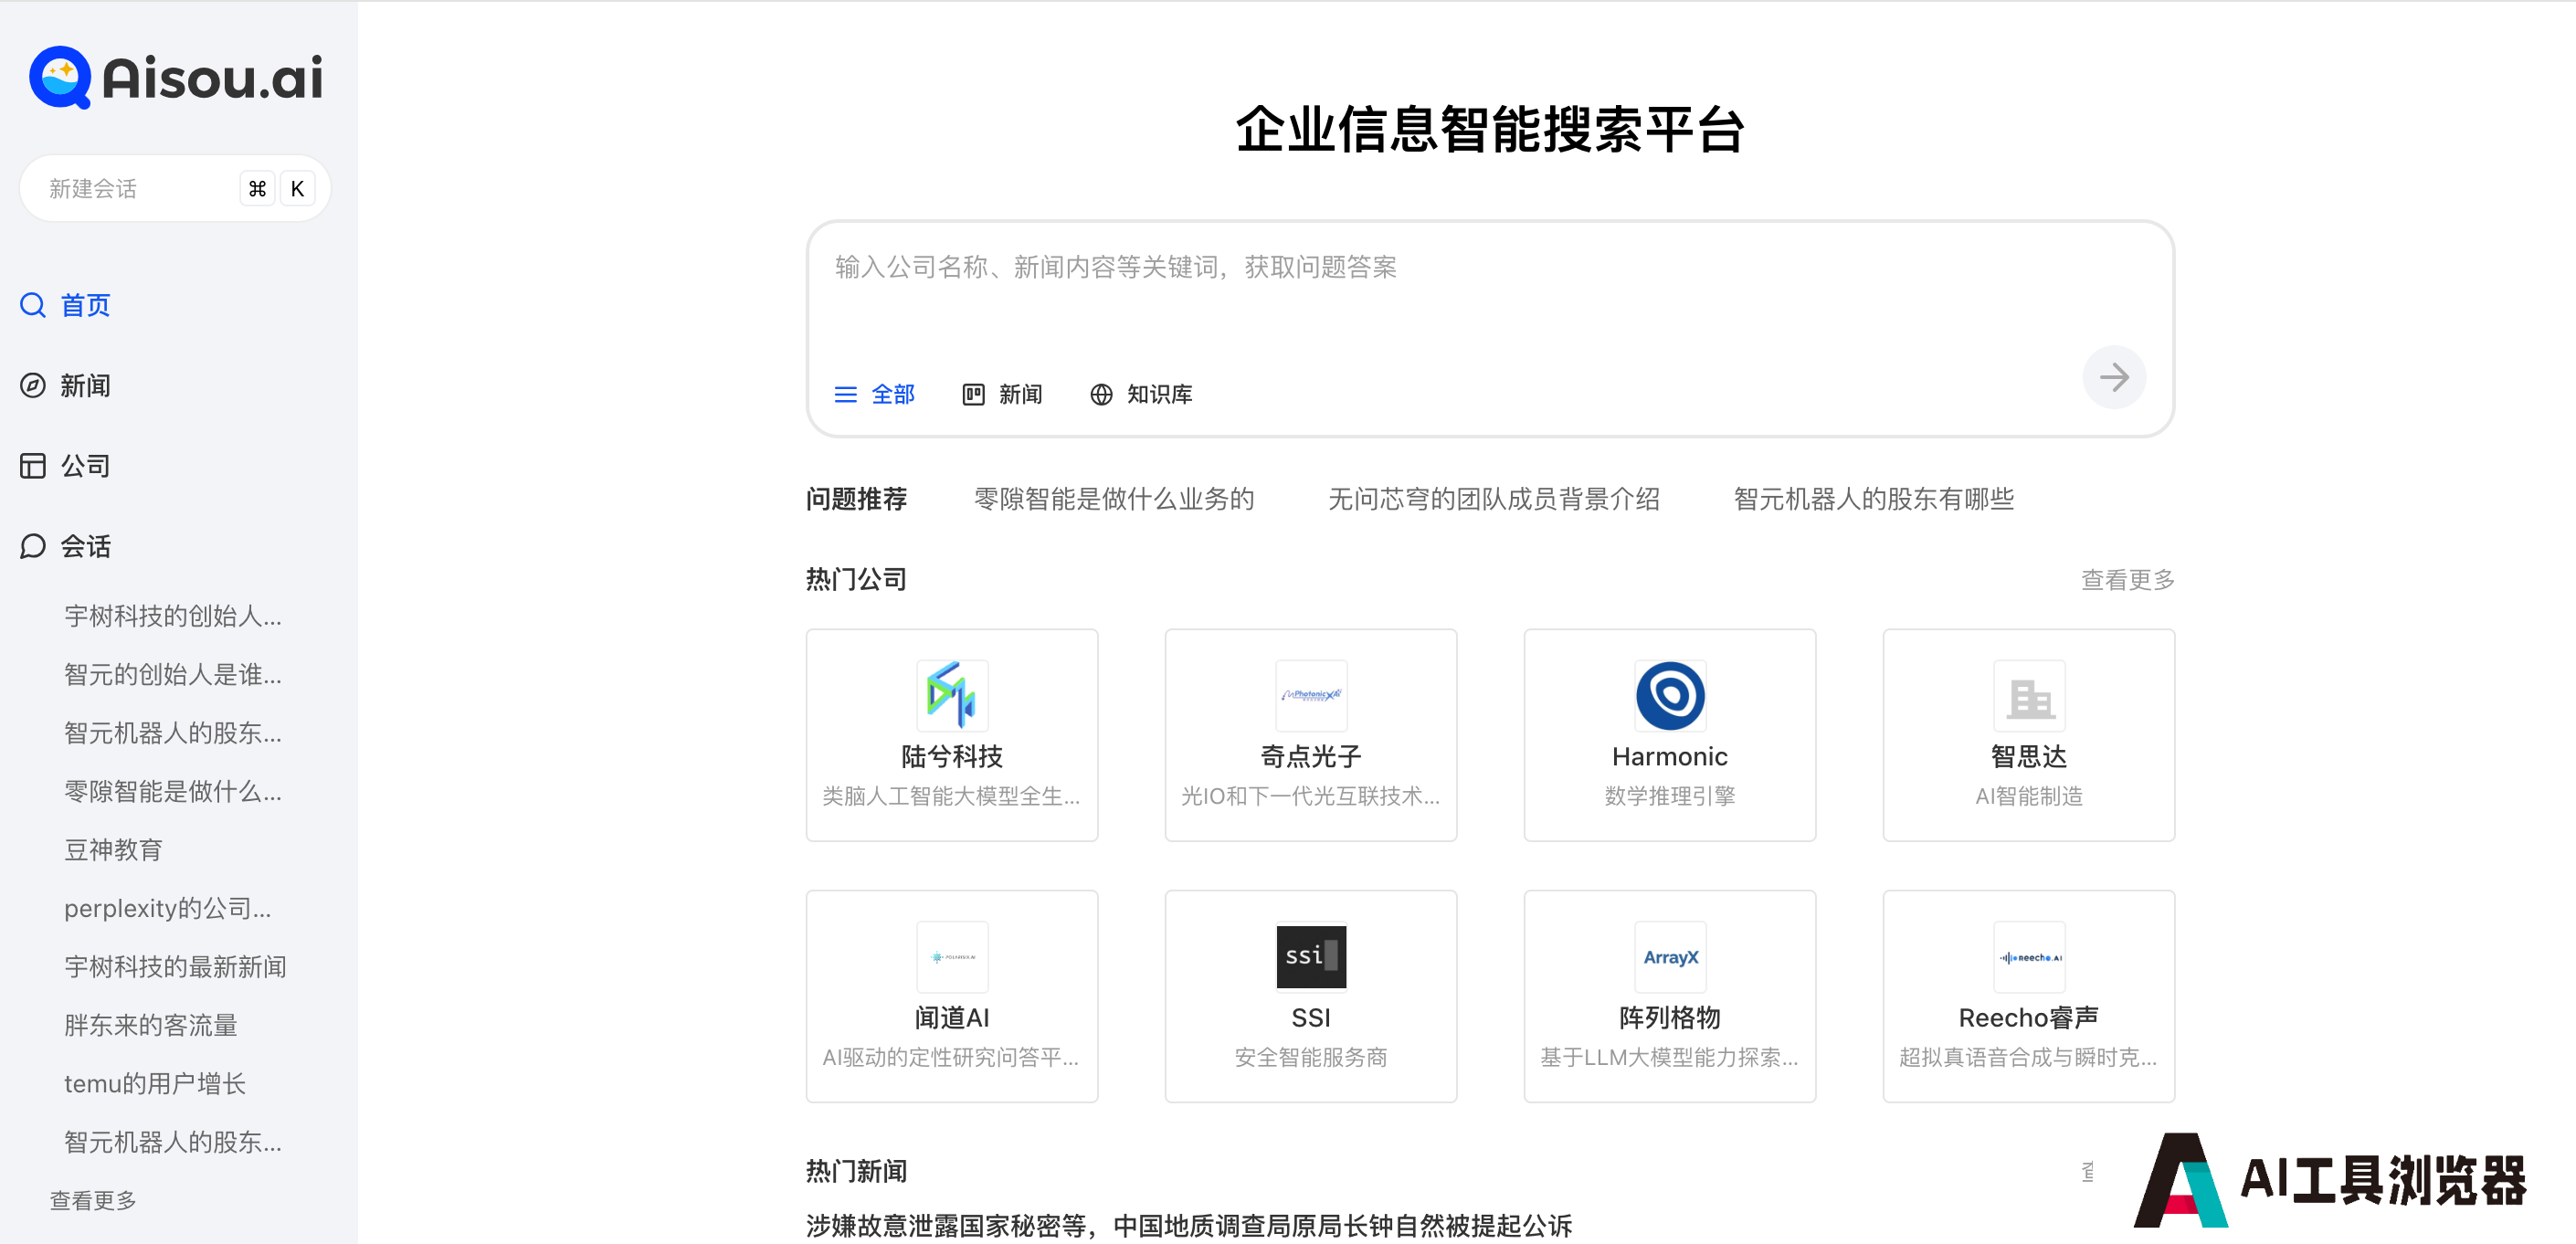This screenshot has width=2576, height=1244.
Task: Click the ArrayX 阵列格物 logo
Action: (x=1670, y=957)
